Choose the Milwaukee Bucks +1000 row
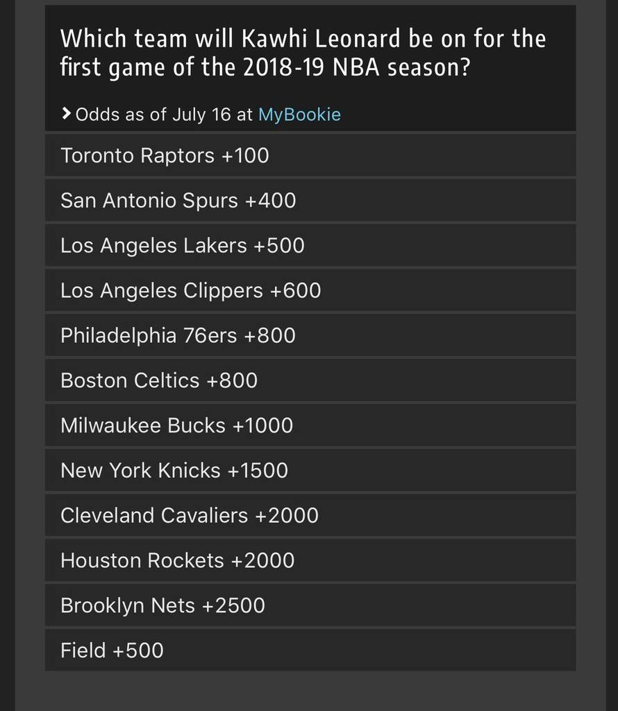Screen dimensions: 618x711 pyautogui.click(x=310, y=426)
